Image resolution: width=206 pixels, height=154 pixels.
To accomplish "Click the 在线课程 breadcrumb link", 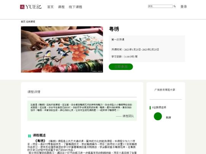I will coord(31,22).
